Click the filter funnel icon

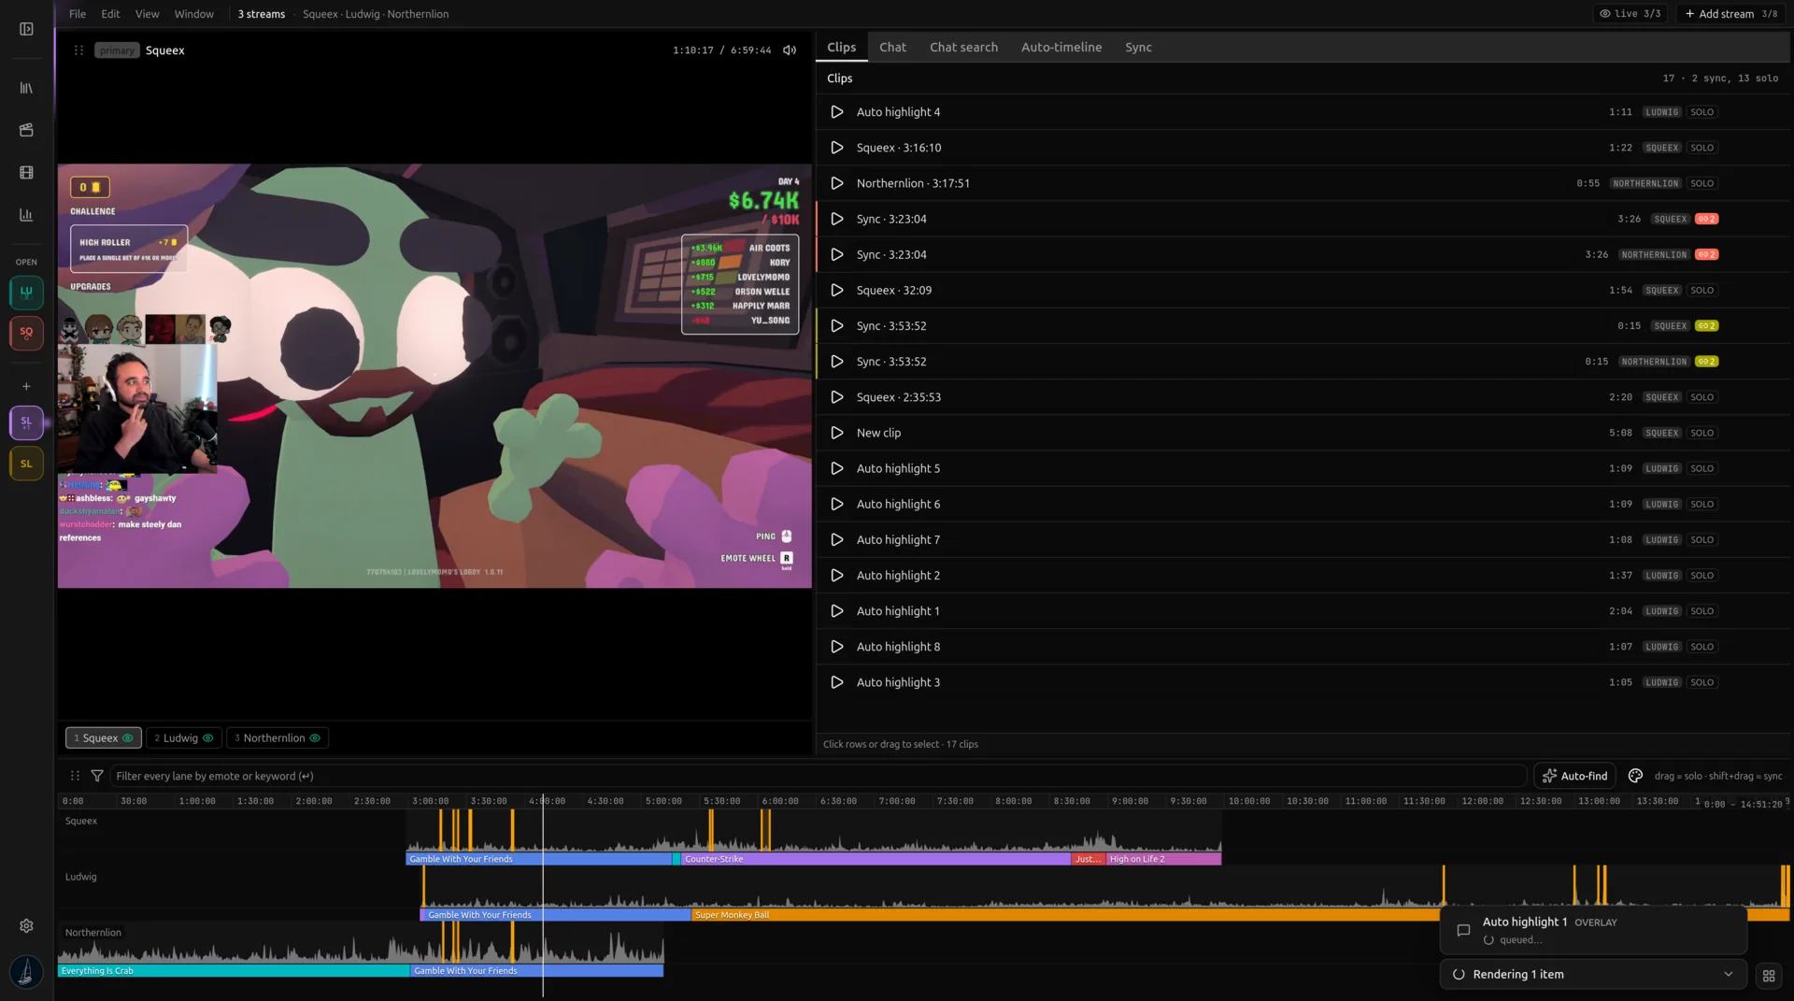click(x=97, y=776)
